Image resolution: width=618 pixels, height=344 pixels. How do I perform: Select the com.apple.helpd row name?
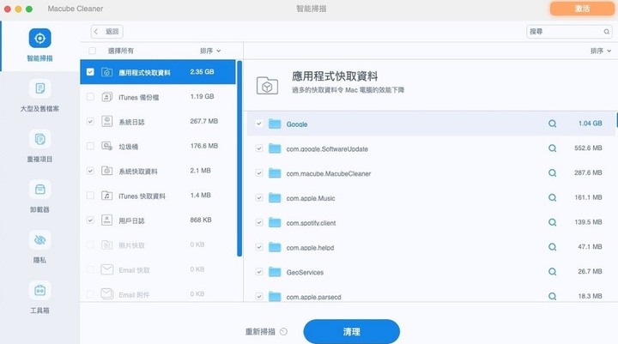point(310,248)
